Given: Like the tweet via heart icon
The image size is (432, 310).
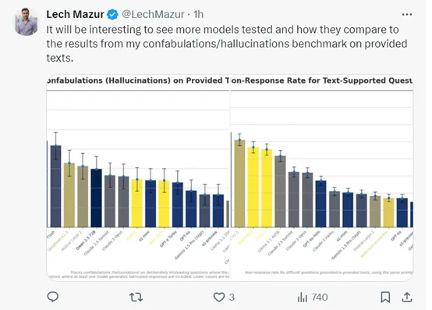Looking at the screenshot, I should [x=219, y=297].
